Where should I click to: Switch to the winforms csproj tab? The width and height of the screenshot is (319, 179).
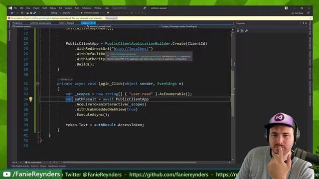[x=40, y=23]
